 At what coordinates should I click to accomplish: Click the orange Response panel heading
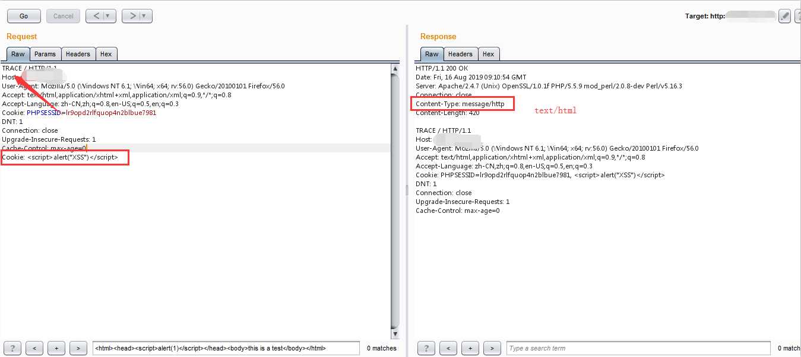(438, 36)
